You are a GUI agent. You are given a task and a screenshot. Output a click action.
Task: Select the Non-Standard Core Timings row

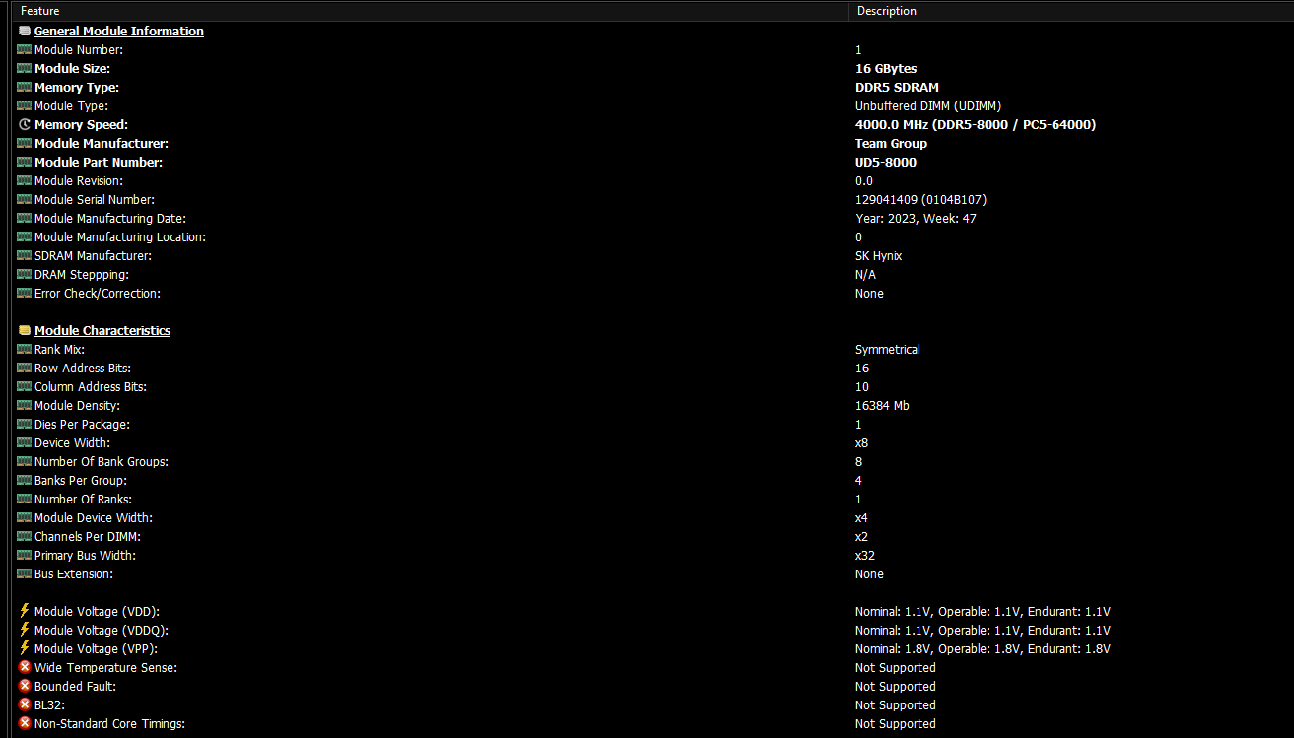pos(109,724)
